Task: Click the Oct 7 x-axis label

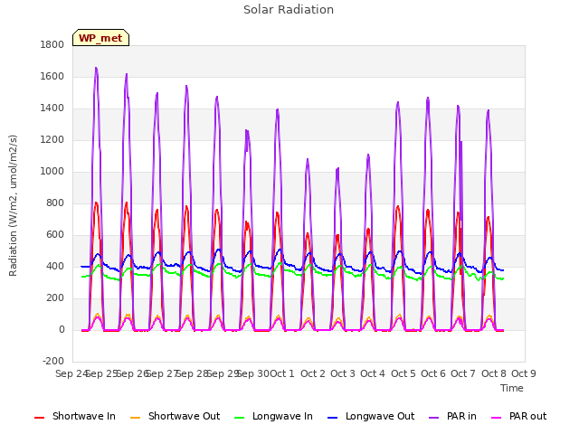Action: click(463, 373)
